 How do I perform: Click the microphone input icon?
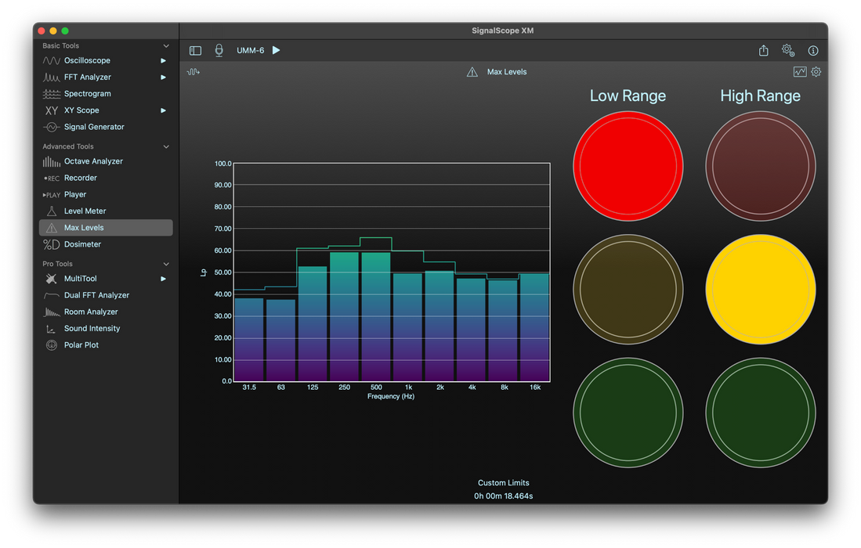[219, 50]
